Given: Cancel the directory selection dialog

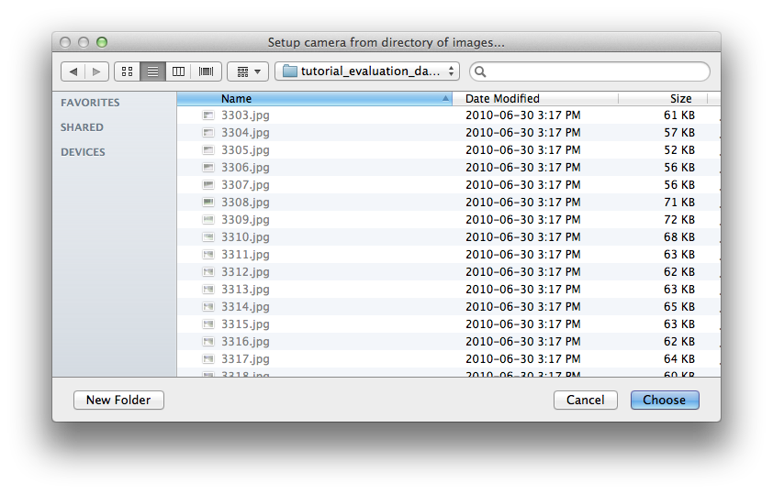Looking at the screenshot, I should tap(586, 400).
